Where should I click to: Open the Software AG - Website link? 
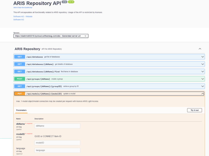click(x=23, y=17)
